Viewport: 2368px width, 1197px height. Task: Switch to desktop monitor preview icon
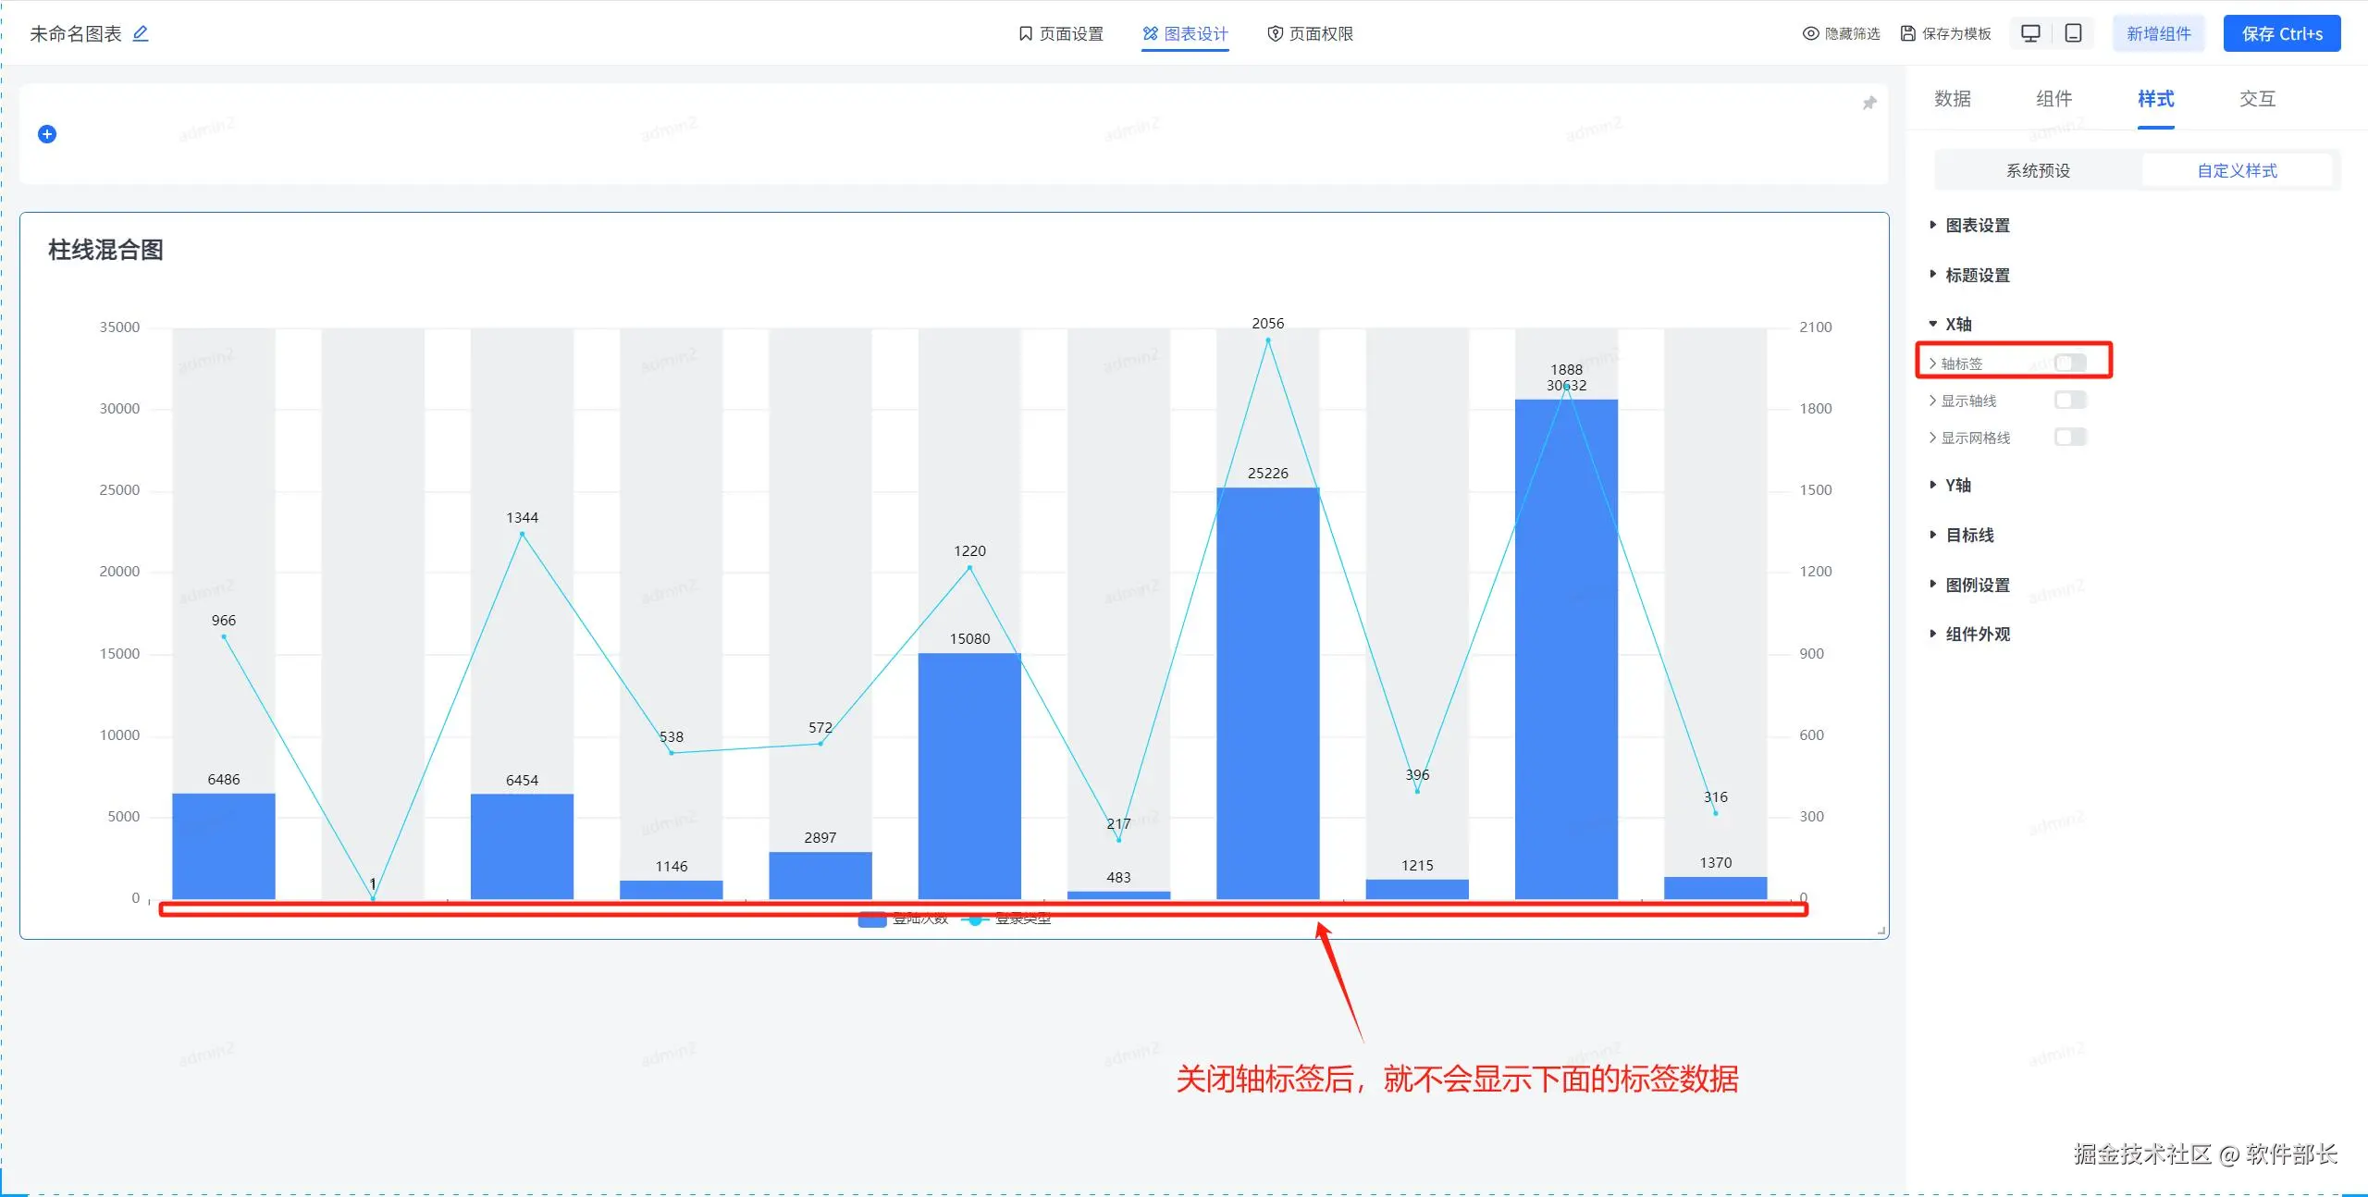coord(2030,33)
